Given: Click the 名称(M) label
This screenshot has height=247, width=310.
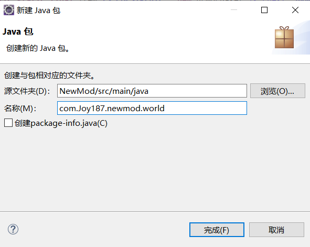Looking at the screenshot, I should tap(20, 109).
